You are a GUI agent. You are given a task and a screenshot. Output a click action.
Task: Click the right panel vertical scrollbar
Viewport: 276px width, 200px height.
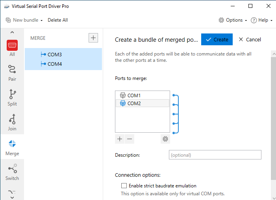(x=274, y=119)
